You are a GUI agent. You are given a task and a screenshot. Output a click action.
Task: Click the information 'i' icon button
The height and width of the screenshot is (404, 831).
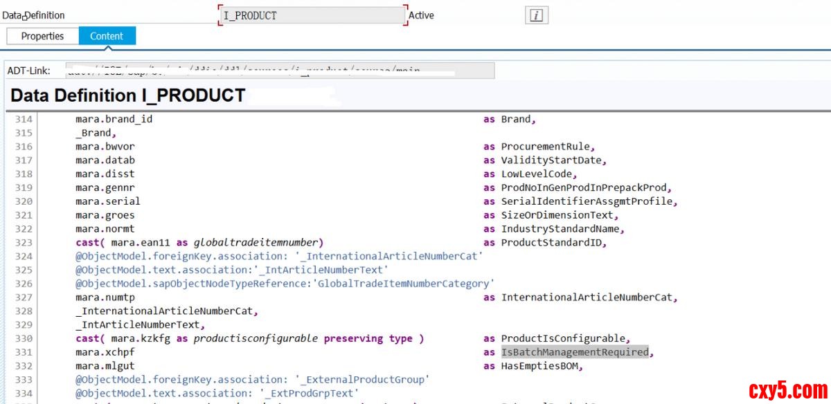click(x=536, y=15)
